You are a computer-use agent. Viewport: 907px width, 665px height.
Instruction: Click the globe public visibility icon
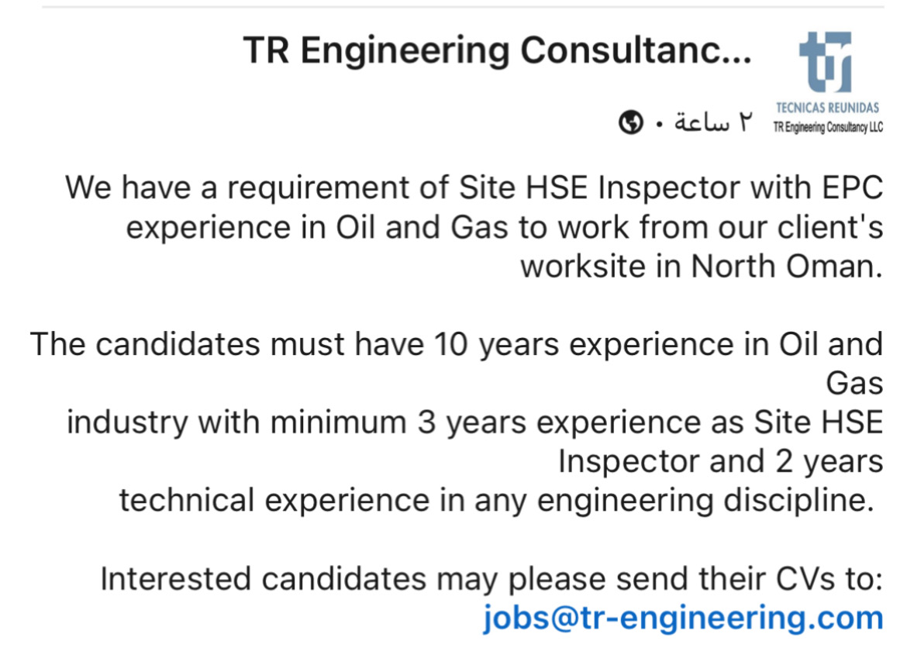(630, 122)
